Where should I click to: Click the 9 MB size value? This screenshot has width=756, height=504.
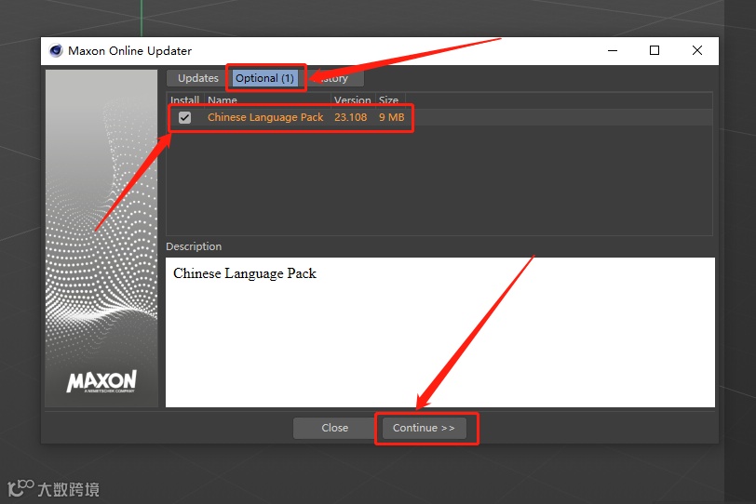pyautogui.click(x=391, y=117)
